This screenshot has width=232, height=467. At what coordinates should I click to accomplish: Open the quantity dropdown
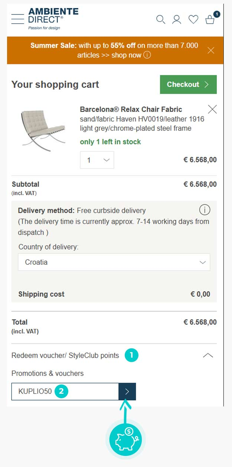click(97, 160)
